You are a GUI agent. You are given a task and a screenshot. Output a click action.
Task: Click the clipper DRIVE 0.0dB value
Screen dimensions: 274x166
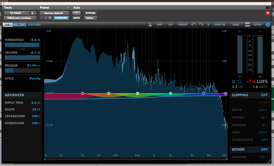[x=263, y=110]
